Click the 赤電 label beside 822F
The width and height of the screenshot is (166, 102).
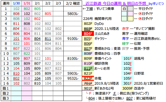coord(98,78)
